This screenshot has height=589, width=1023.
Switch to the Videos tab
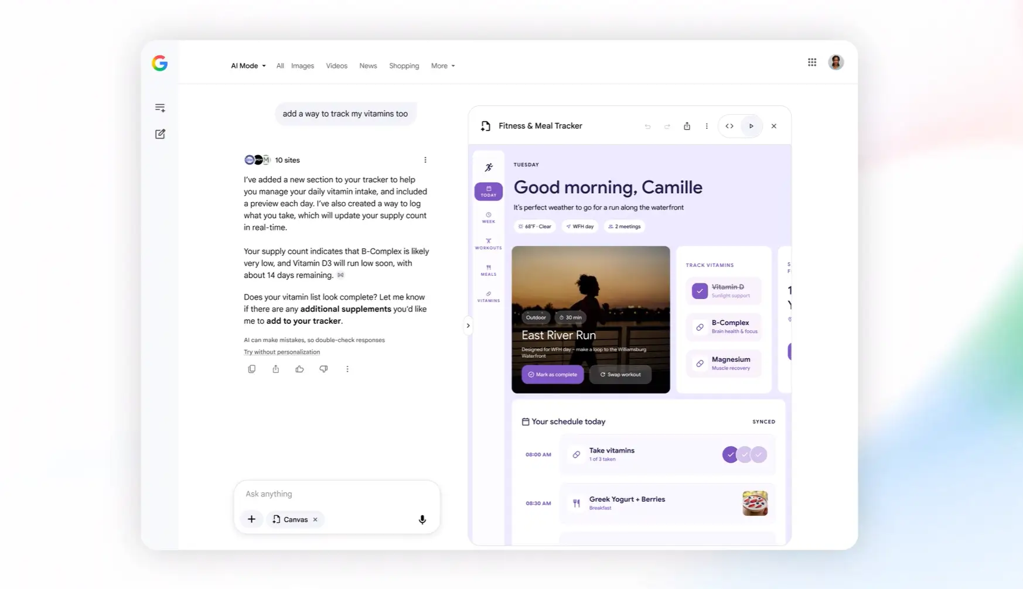pos(337,66)
